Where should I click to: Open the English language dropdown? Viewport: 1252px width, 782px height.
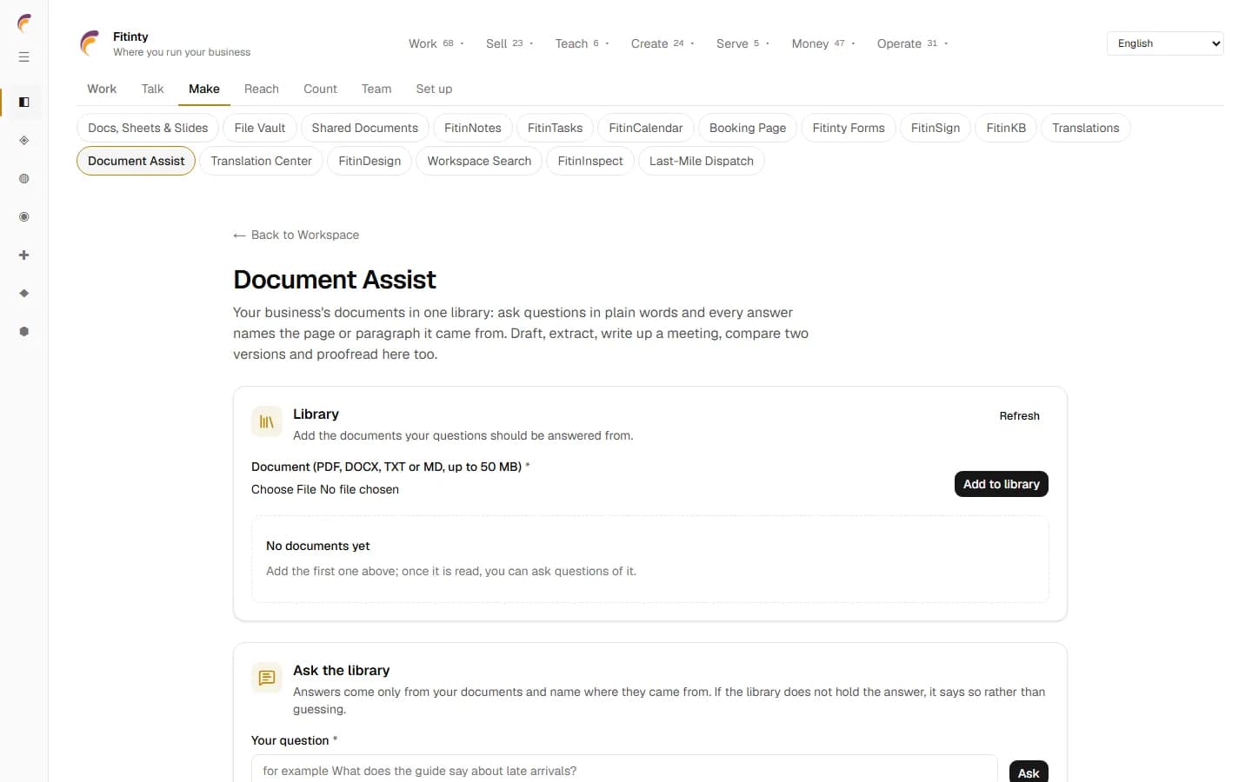pos(1165,43)
